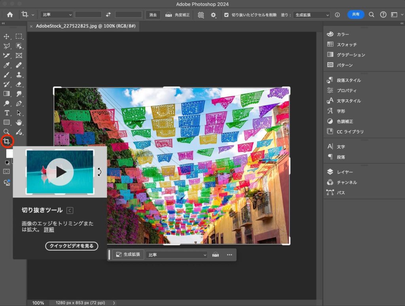The image size is (405, 306).
Task: Toggle 切り抜いたピクセルを削除 checkbox
Action: [226, 15]
